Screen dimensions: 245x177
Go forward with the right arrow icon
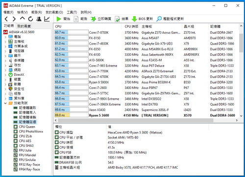(14, 19)
